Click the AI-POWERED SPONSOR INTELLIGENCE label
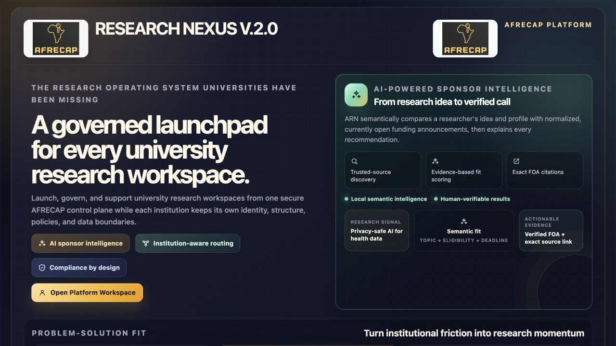 [463, 89]
